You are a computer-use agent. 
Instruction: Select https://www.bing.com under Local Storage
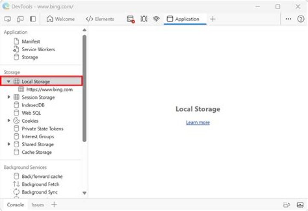[49, 90]
